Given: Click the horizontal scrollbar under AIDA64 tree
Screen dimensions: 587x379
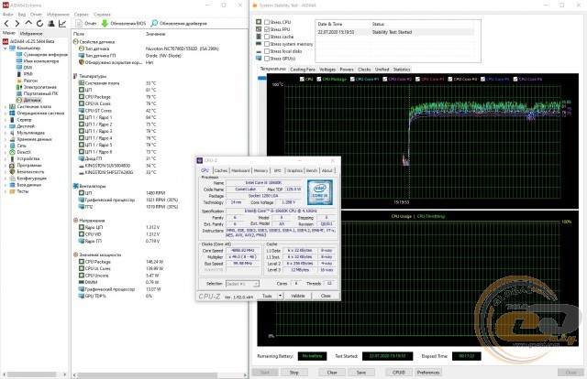Looking at the screenshot, I should coord(32,374).
